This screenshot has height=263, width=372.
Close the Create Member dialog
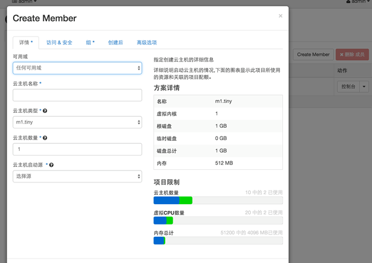280,16
